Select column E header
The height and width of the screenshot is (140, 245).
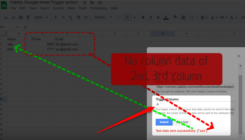point(114,34)
